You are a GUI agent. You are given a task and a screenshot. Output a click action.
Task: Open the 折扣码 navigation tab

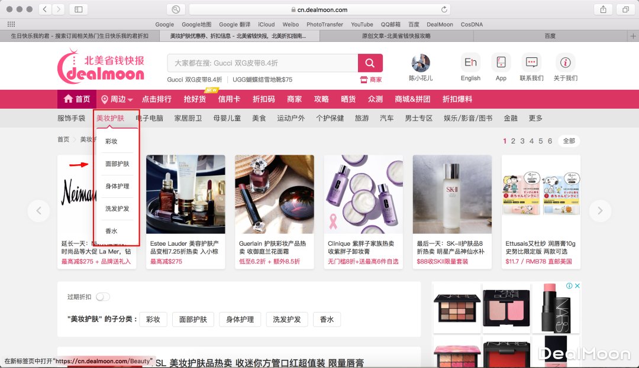pos(263,99)
